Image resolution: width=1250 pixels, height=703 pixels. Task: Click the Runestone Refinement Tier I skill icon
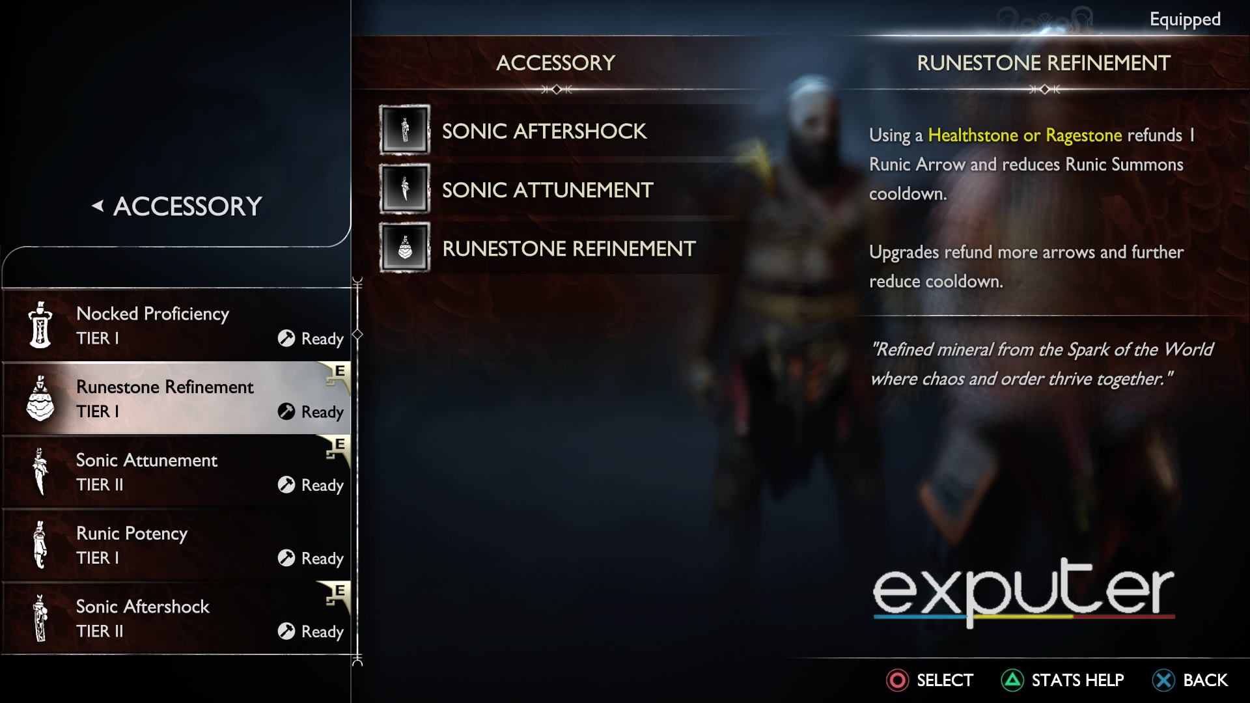(40, 398)
